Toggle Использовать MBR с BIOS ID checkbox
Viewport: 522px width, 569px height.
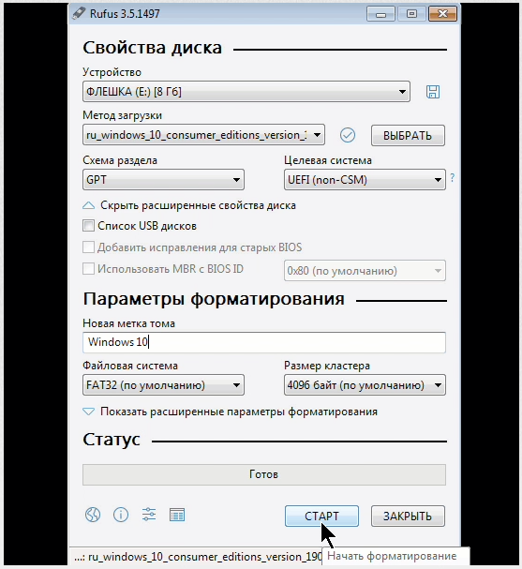(88, 269)
